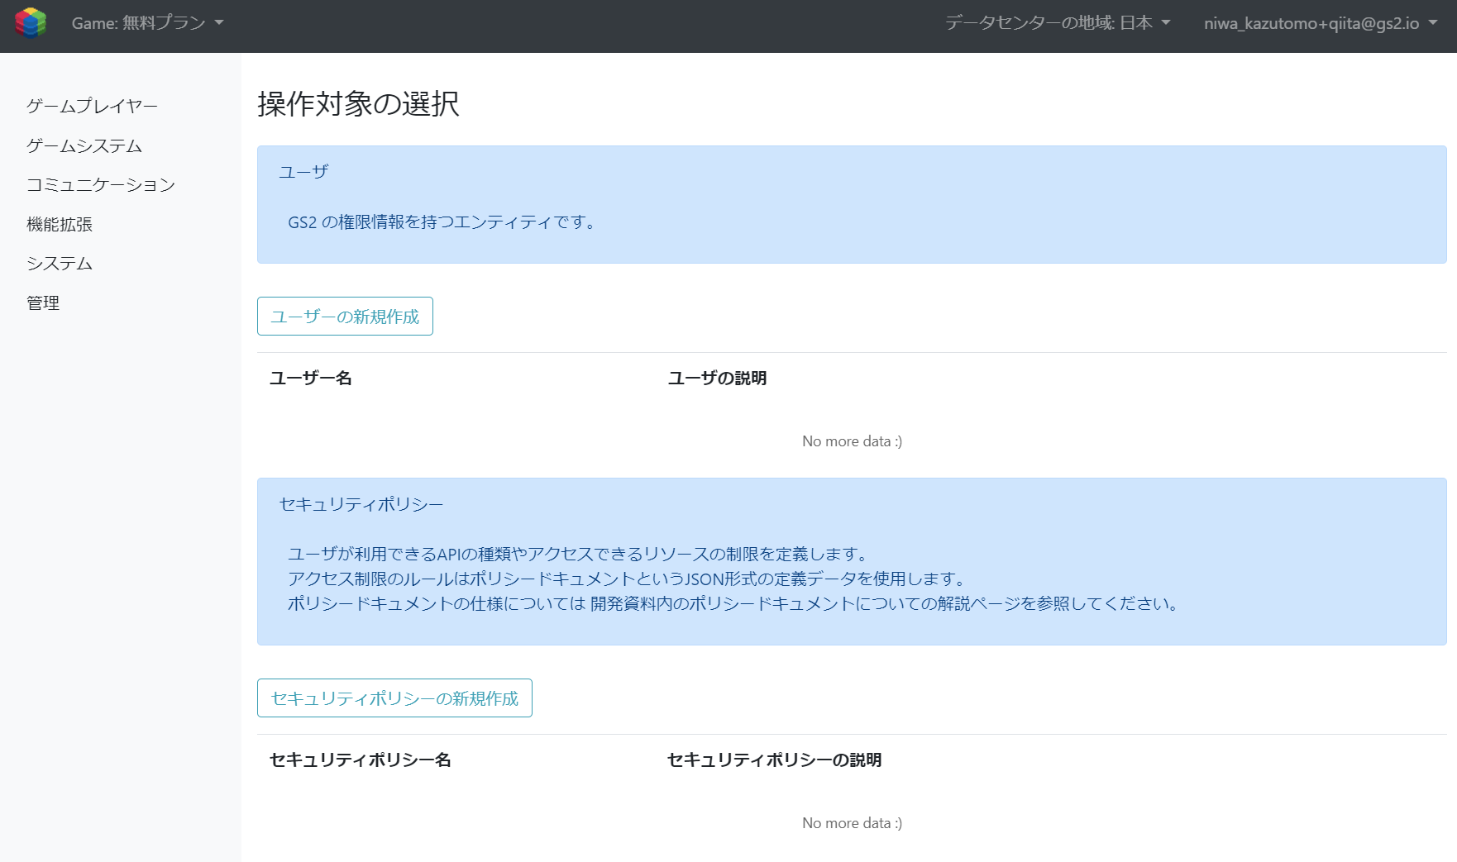This screenshot has width=1457, height=862.
Task: Click the ユーザーの新規作成 button
Action: click(345, 317)
